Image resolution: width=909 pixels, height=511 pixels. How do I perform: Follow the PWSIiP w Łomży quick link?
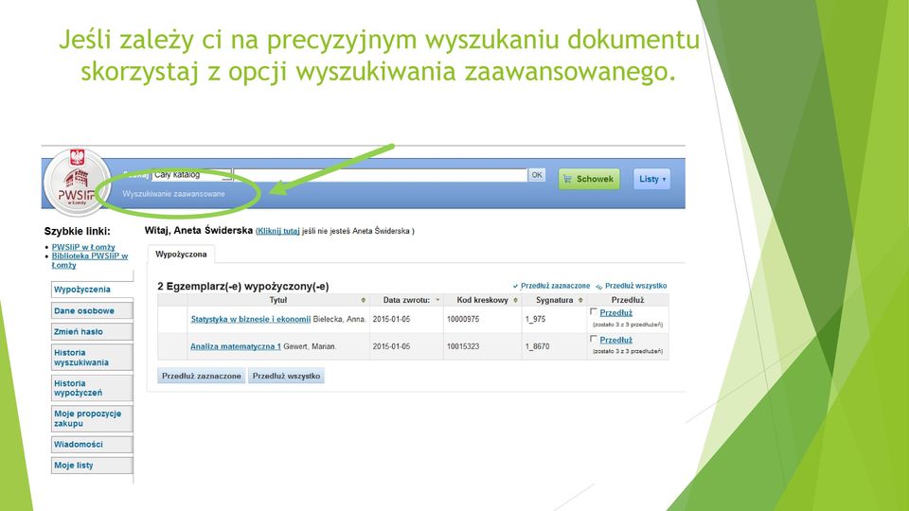tap(83, 247)
